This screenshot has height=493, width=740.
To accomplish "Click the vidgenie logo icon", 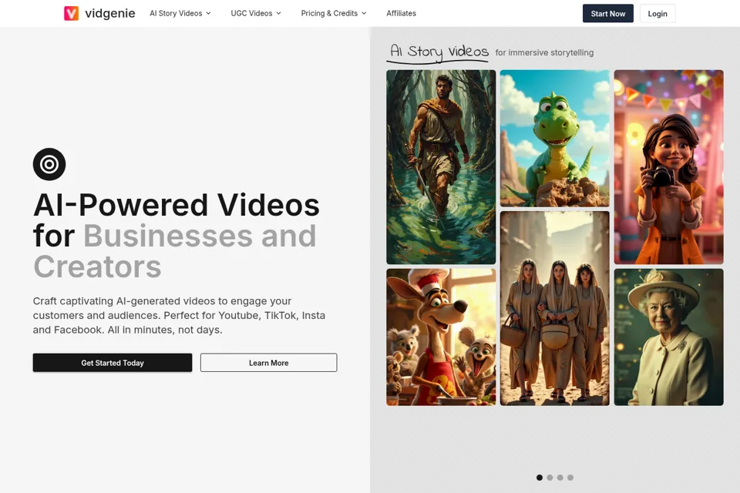I will 71,13.
